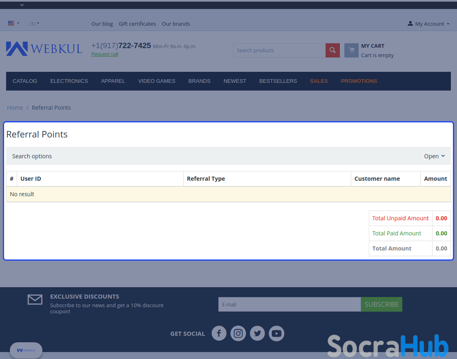View Newest products
Viewport: 457px width, 359px height.
[x=235, y=81]
